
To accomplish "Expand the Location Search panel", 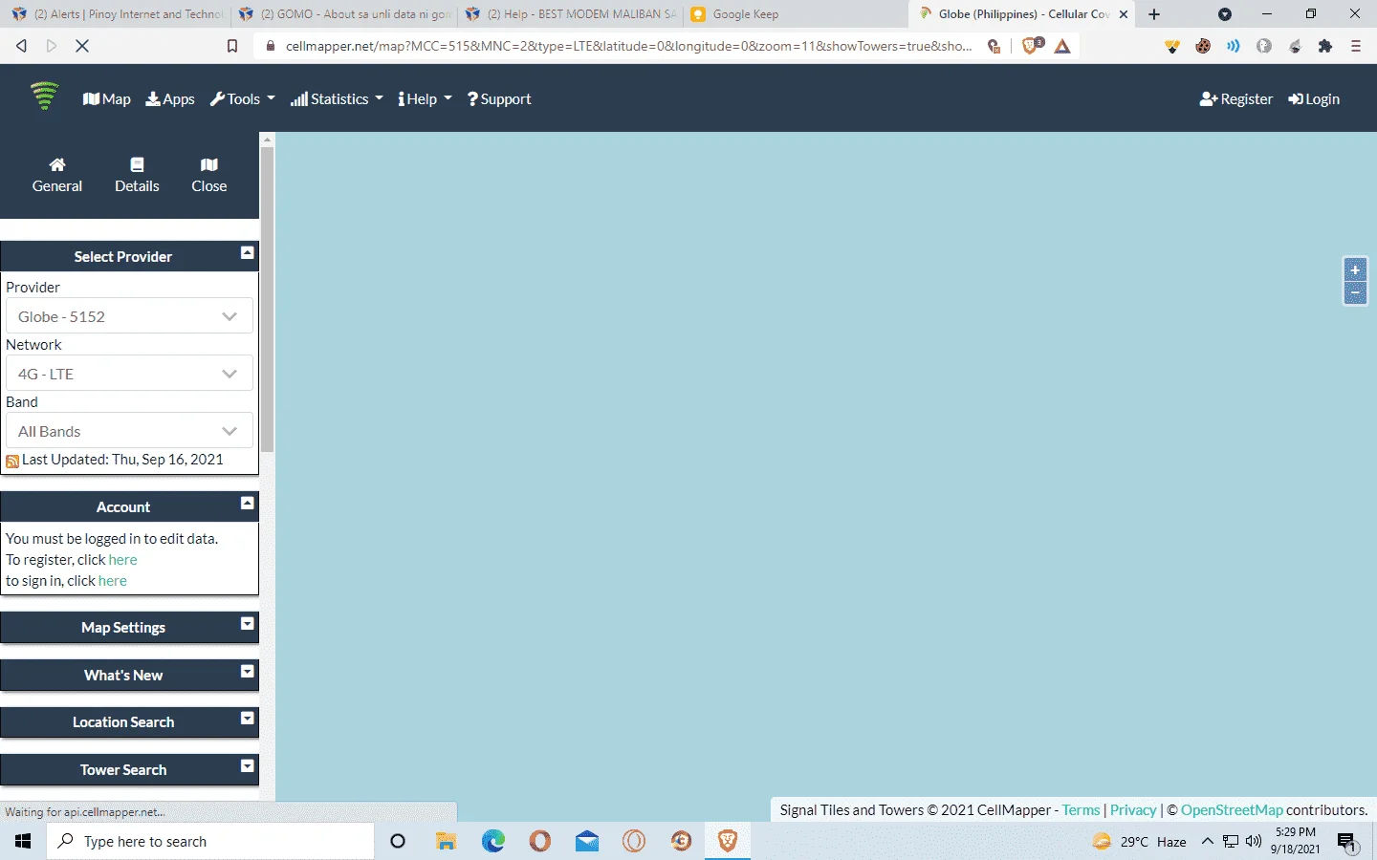I will (x=248, y=719).
